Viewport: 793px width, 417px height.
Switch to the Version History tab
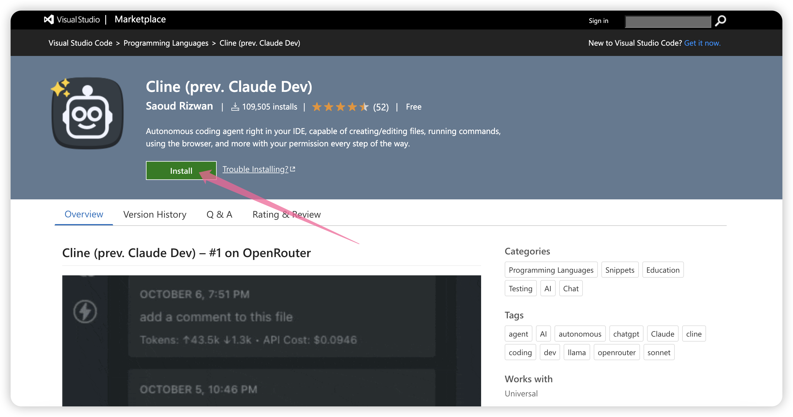tap(155, 214)
